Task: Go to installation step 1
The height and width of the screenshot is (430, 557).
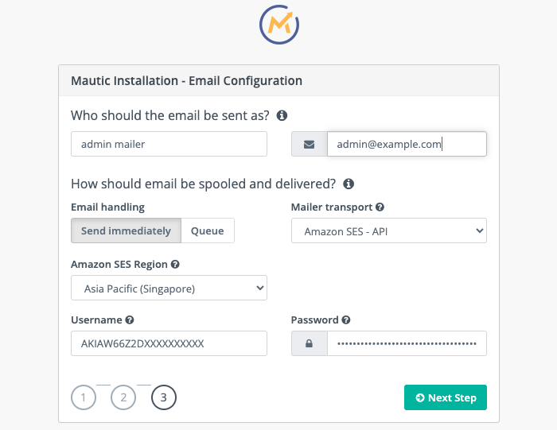Action: pos(83,397)
